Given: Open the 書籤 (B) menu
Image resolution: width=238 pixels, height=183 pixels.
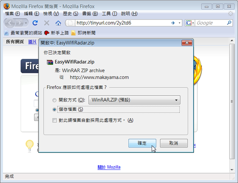Looking at the screenshot, I should point(90,13).
